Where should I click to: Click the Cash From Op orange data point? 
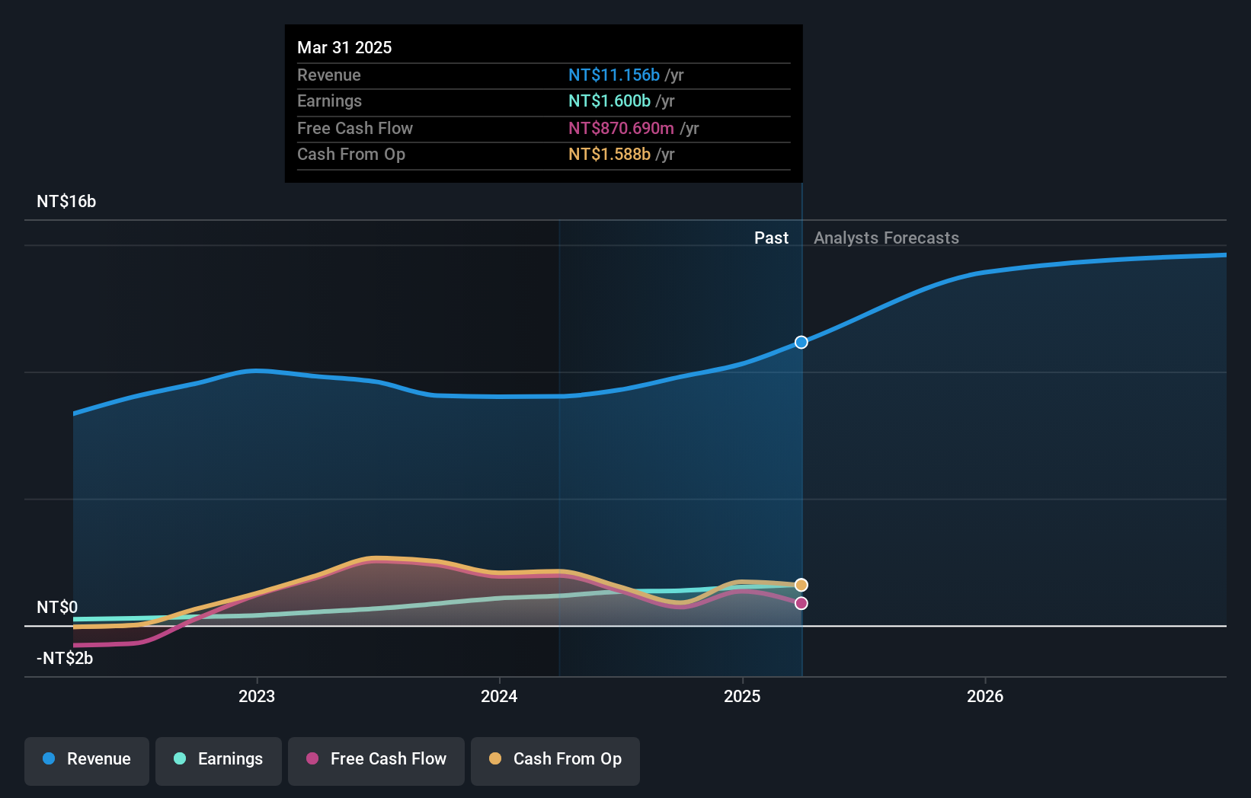(x=801, y=585)
